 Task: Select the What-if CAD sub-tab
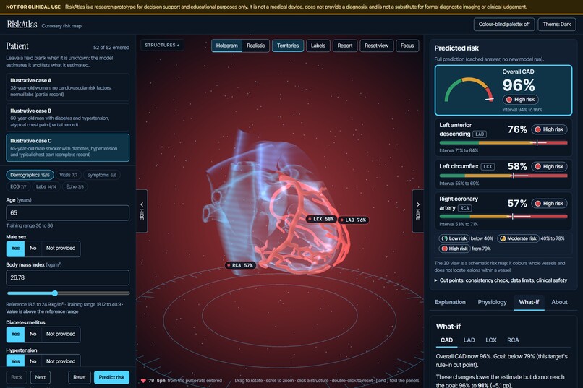[x=446, y=340]
